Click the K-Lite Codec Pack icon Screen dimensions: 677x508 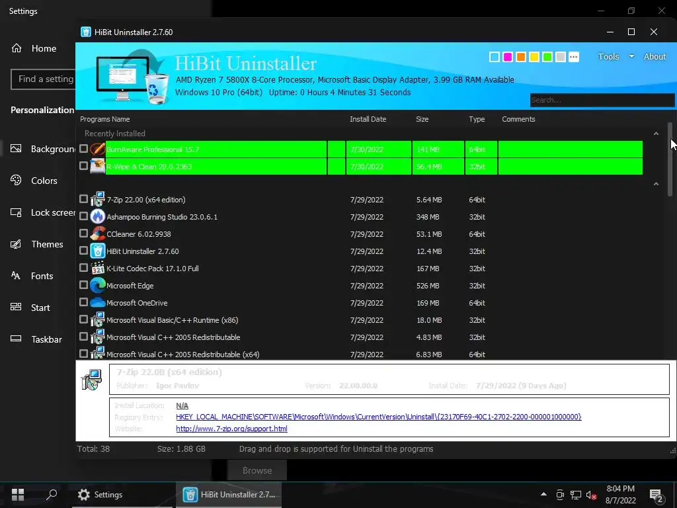98,269
